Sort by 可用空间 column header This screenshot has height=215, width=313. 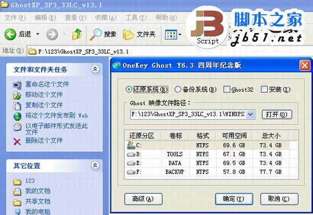pos(234,136)
